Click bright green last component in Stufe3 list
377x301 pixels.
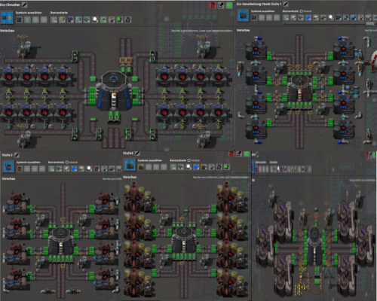[227, 167]
